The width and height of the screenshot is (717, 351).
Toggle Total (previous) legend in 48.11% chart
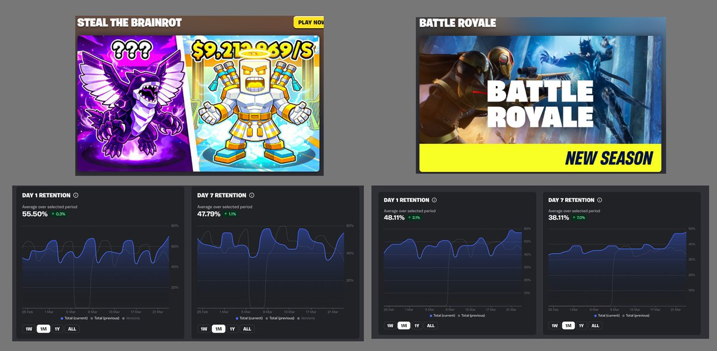click(471, 315)
